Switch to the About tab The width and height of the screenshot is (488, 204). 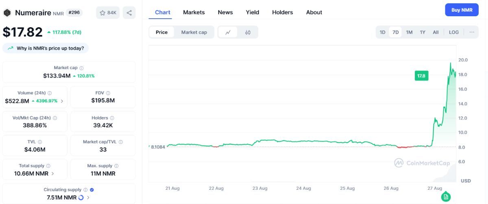coord(314,12)
